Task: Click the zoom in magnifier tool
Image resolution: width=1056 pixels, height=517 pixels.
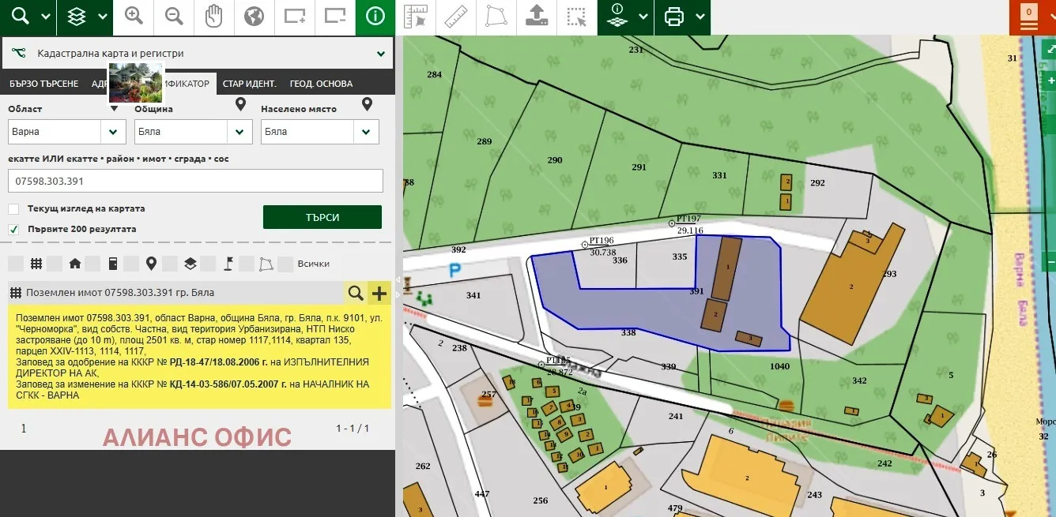Action: (134, 17)
